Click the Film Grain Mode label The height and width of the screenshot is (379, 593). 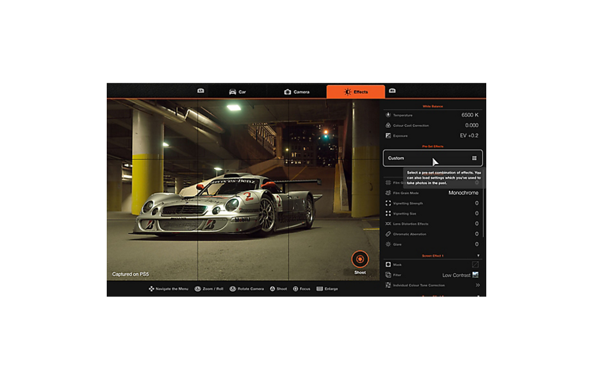click(406, 193)
